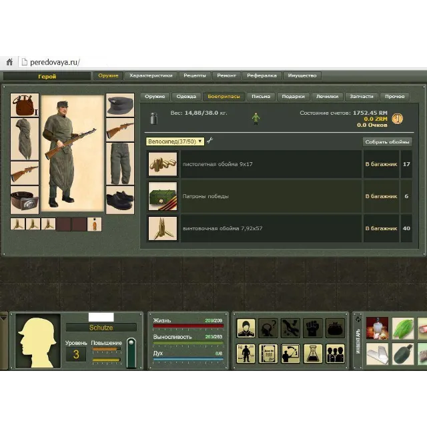This screenshot has width=427, height=427.
Task: Click the helmet silhouette avatar
Action: click(x=38, y=341)
